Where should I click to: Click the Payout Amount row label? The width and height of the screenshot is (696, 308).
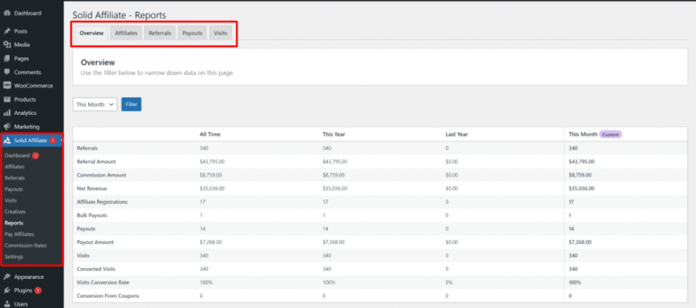(x=95, y=242)
